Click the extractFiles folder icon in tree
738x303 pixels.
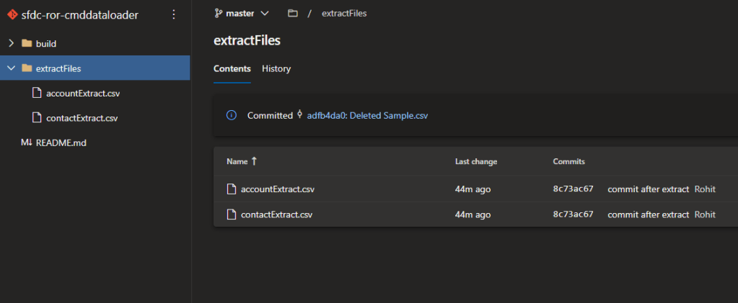point(27,68)
